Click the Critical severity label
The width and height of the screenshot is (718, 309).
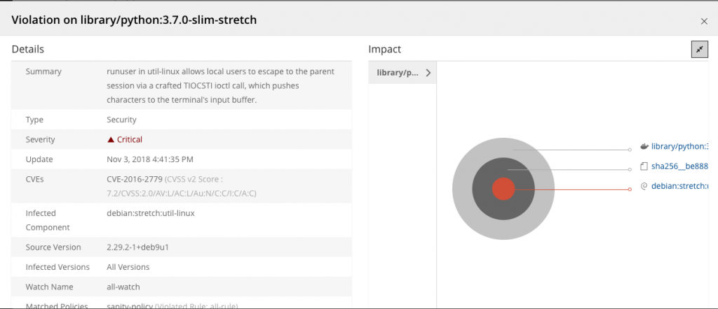(130, 140)
